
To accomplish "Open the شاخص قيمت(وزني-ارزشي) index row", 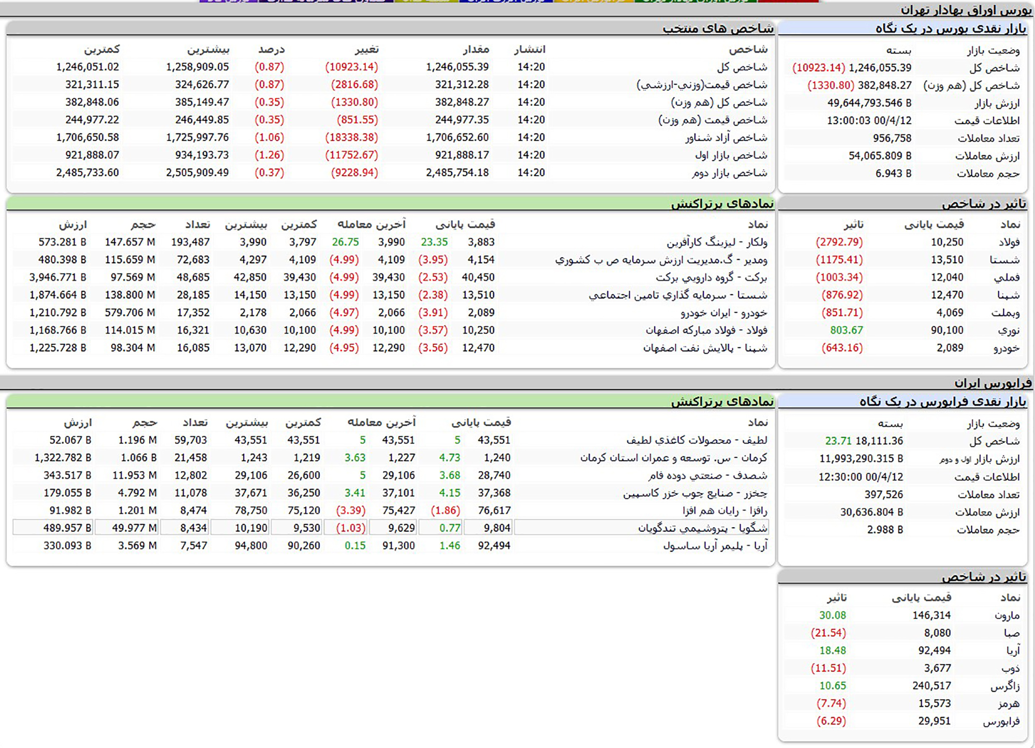I will coord(702,85).
